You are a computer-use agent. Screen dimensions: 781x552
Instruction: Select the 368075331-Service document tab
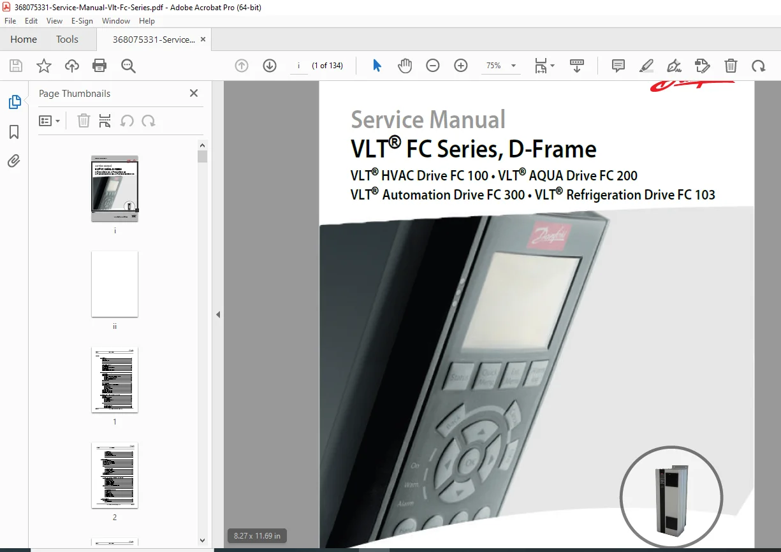tap(154, 40)
